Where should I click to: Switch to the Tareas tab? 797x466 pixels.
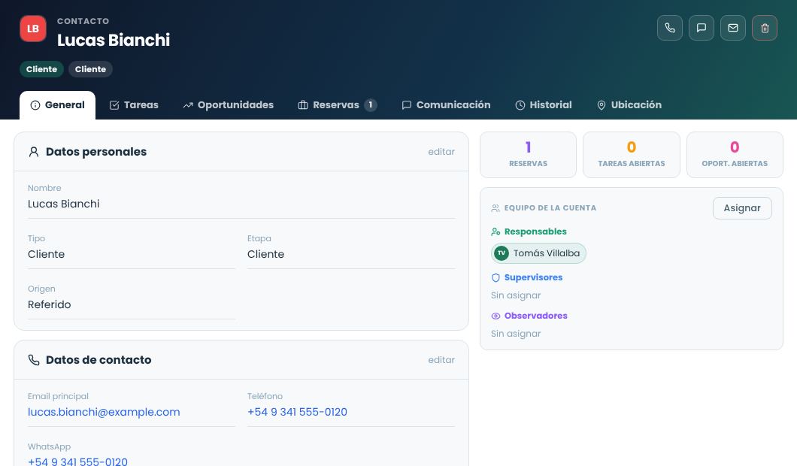(x=134, y=105)
